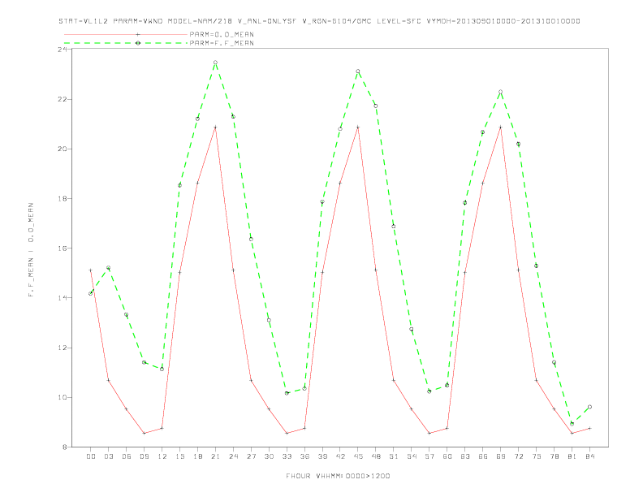Click the x-axis tick label 36

click(x=304, y=456)
